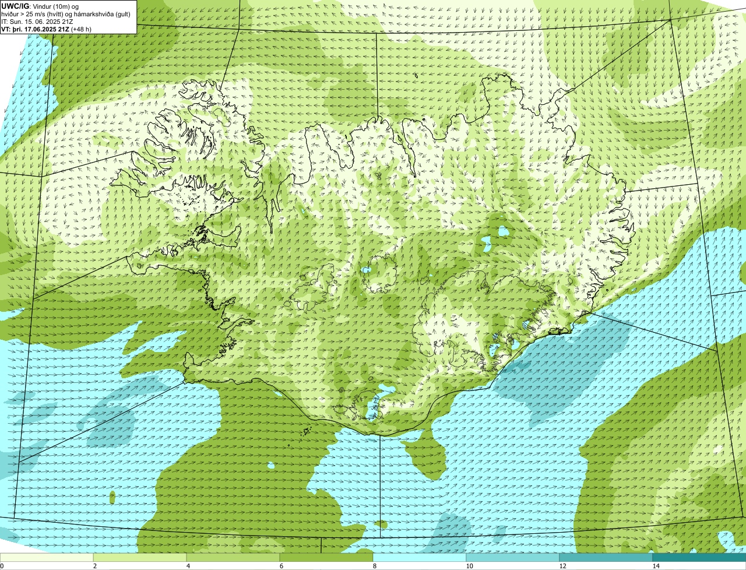Pick the 4–6 m/s light green swatch

tap(233, 557)
